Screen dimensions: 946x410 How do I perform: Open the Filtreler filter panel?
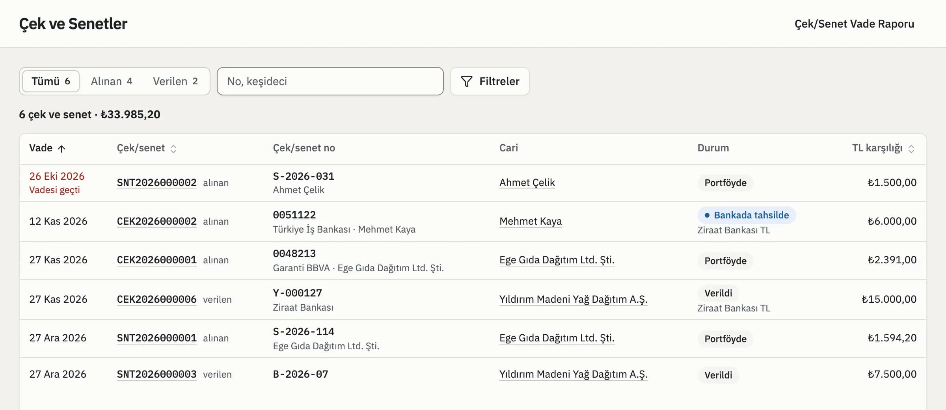(x=490, y=81)
